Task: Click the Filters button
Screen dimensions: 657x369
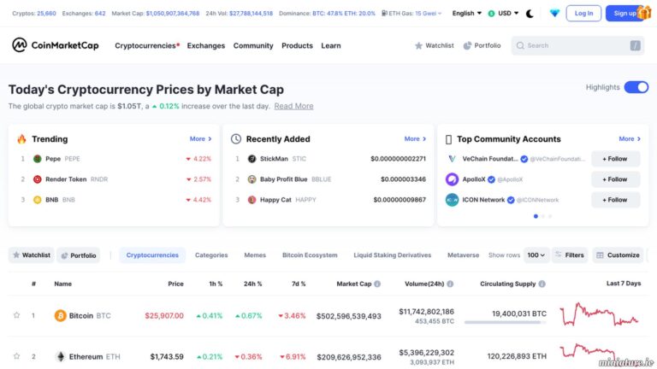Action: pyautogui.click(x=570, y=255)
